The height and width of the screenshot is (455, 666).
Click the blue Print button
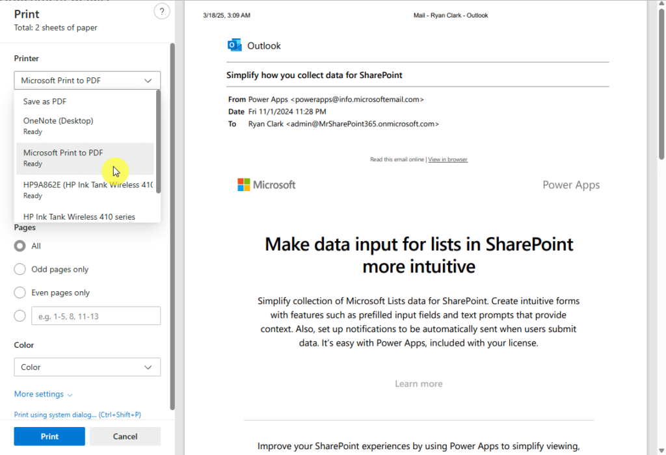pos(49,436)
